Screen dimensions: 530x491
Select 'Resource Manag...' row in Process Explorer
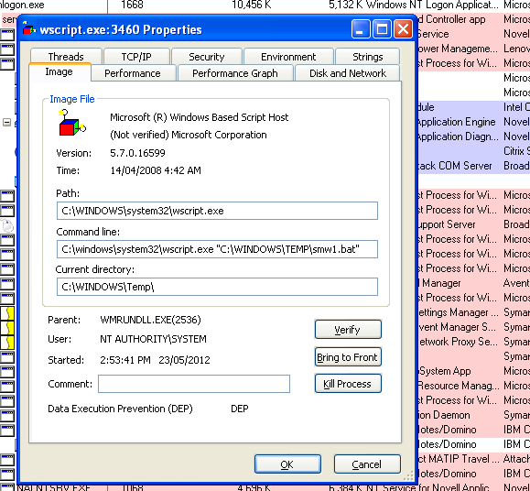[474, 386]
